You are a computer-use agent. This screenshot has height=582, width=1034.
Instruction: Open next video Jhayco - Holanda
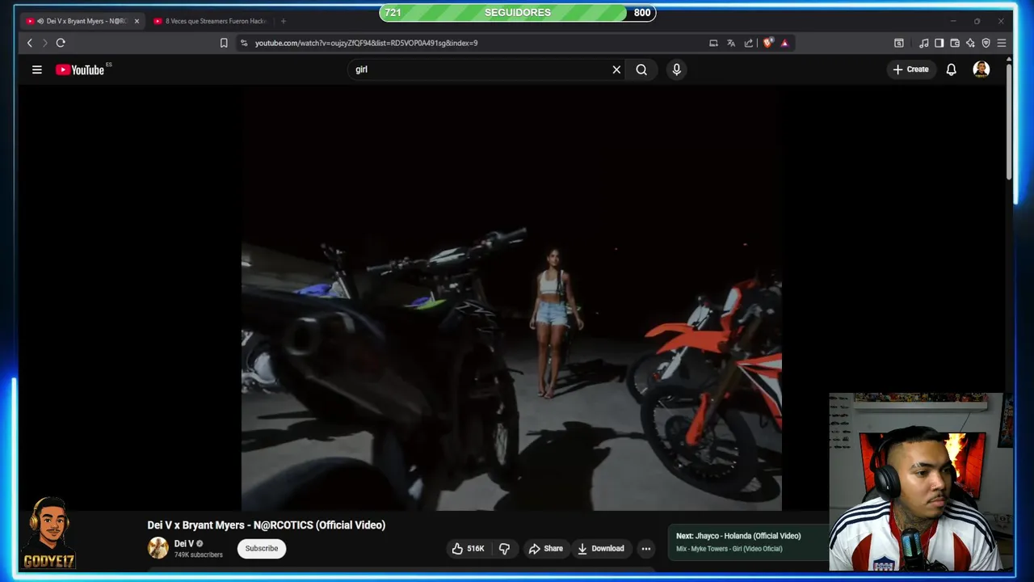[x=738, y=536]
